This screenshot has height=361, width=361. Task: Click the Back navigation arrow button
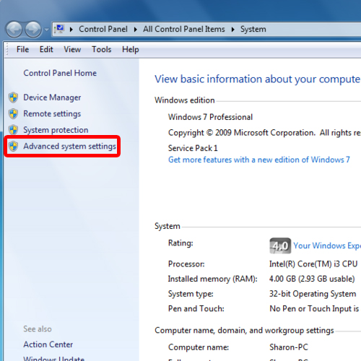pos(14,30)
